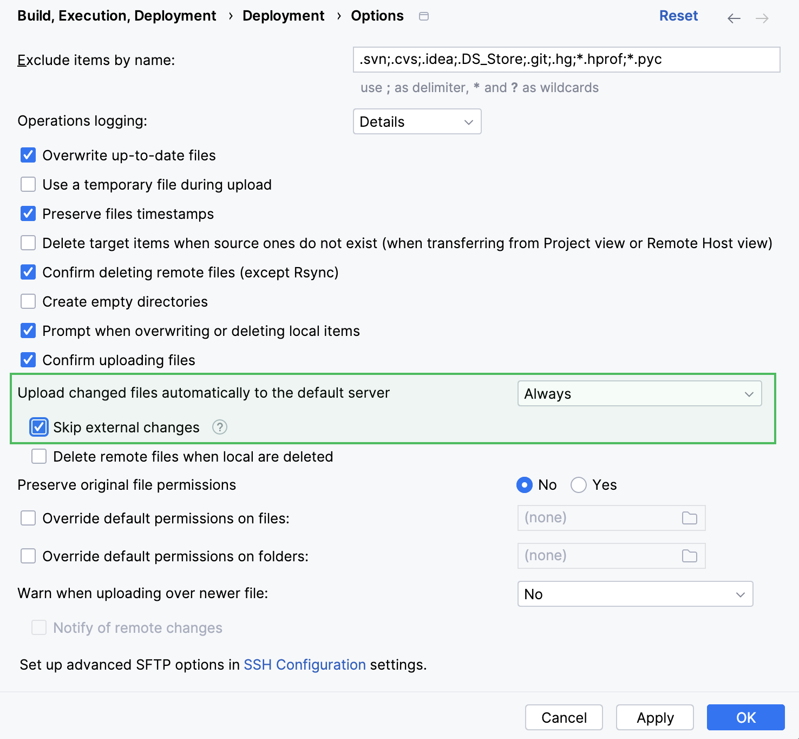This screenshot has width=799, height=739.
Task: Enable Delete remote files when local are deleted
Action: click(x=38, y=456)
